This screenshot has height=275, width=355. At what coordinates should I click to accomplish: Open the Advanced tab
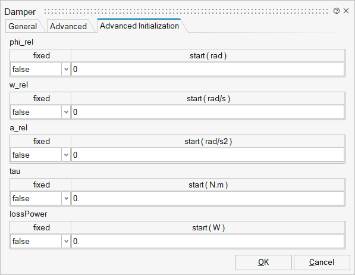click(68, 26)
